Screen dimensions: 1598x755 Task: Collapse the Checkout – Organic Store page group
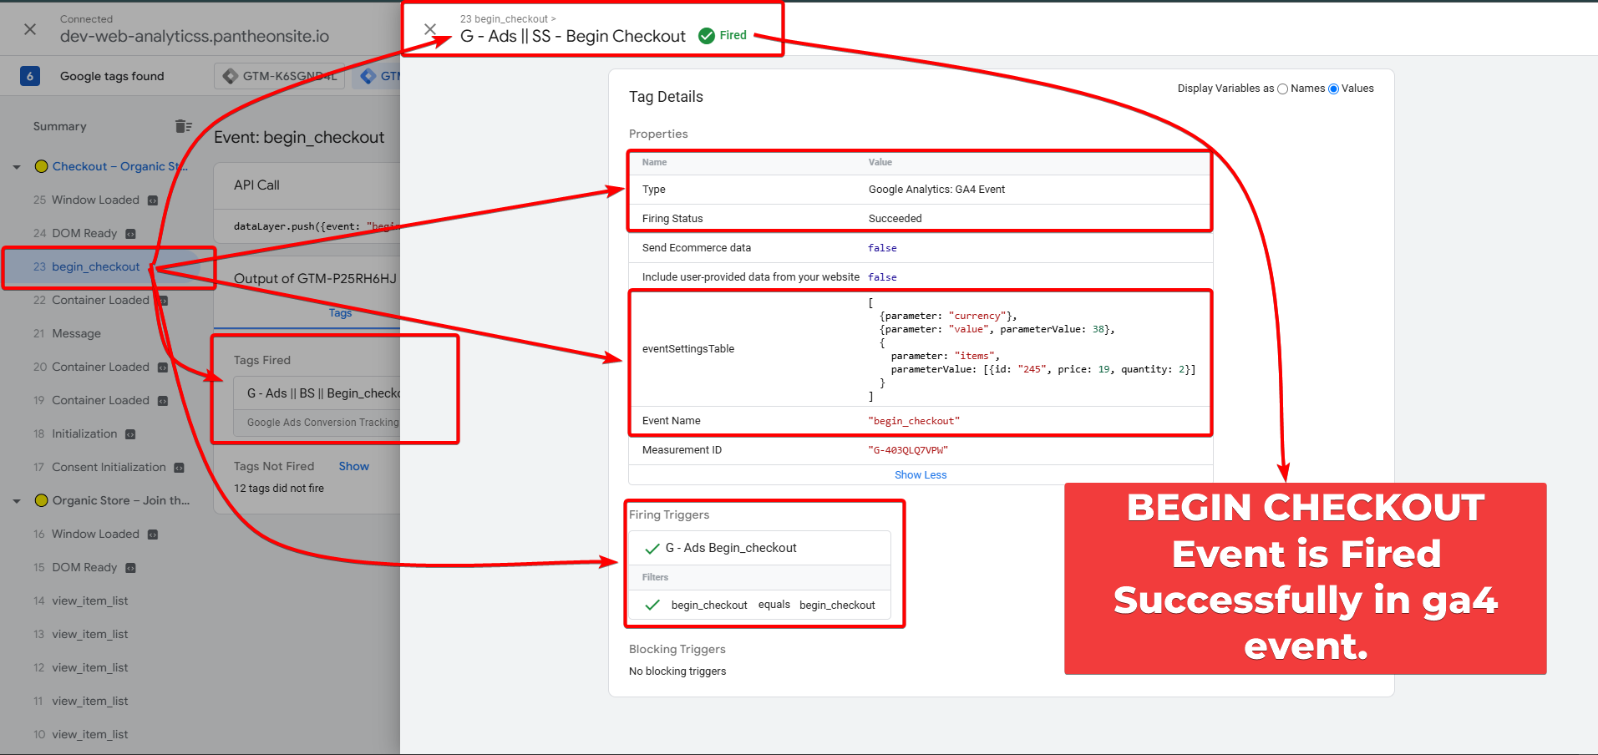coord(17,167)
